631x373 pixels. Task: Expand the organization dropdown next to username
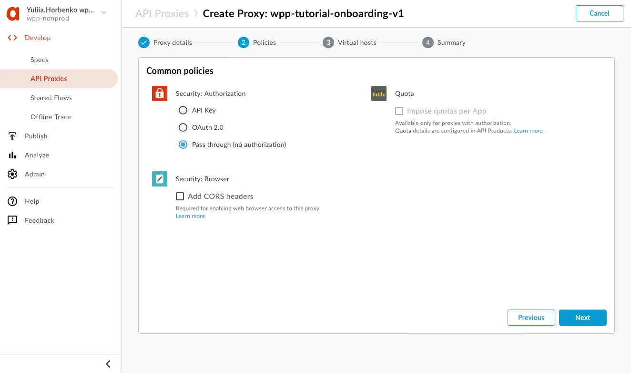104,13
